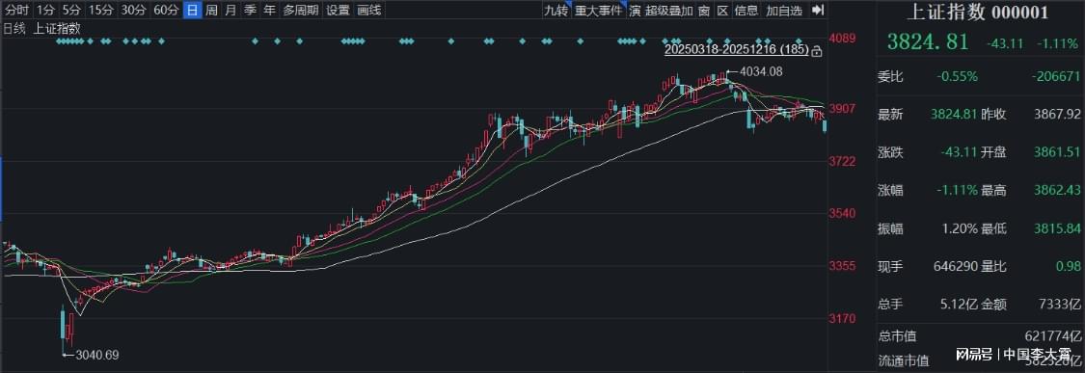The image size is (1085, 373).
Task: Open the 窗 window layout icon
Action: 704,11
